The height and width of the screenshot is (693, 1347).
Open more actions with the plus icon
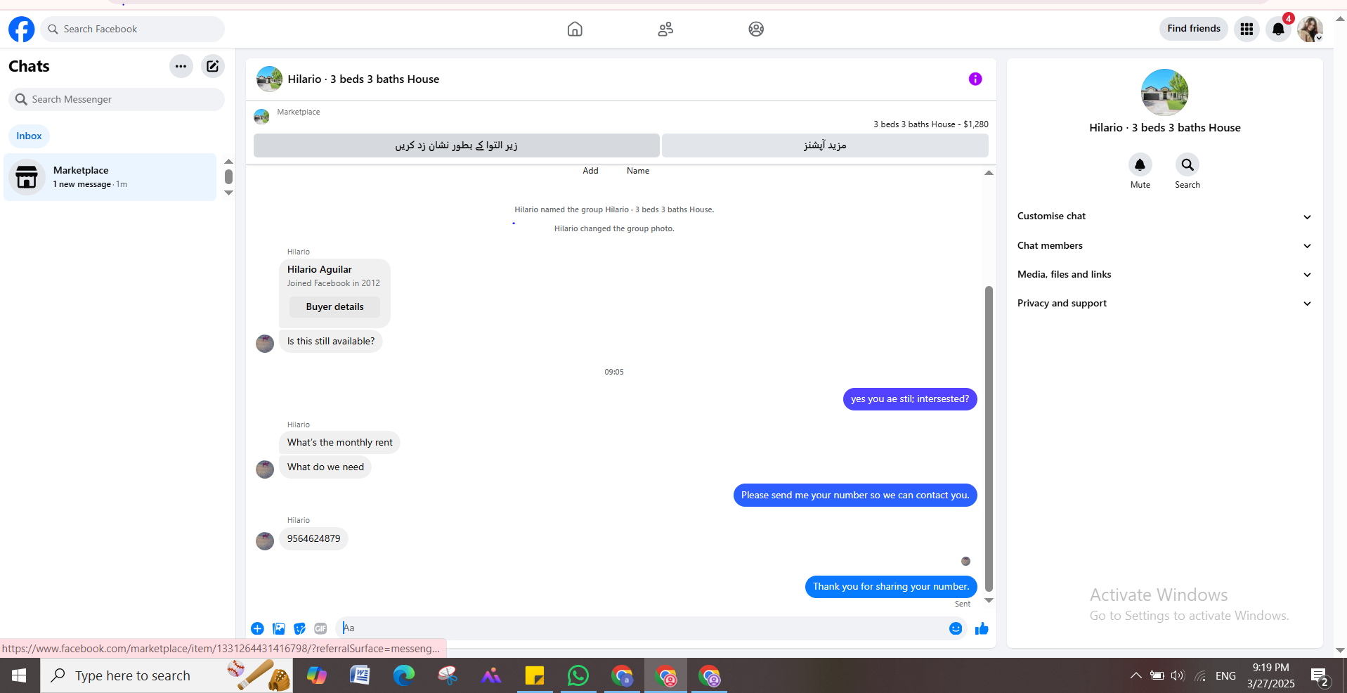tap(257, 628)
